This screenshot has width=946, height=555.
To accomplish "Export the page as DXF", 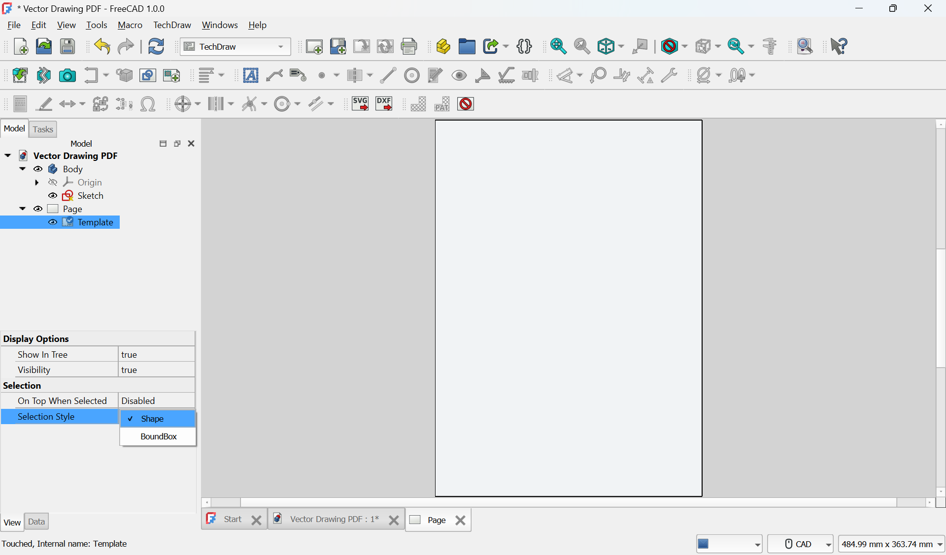I will pyautogui.click(x=384, y=104).
